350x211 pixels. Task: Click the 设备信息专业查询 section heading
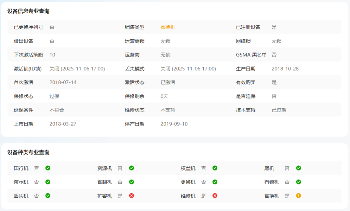(x=28, y=11)
